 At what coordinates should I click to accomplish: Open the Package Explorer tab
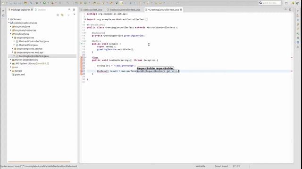(x=20, y=9)
